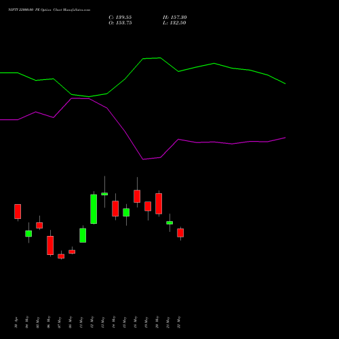Click the high value H: 157.30
Image resolution: width=339 pixels, height=339 pixels.
tap(175, 18)
